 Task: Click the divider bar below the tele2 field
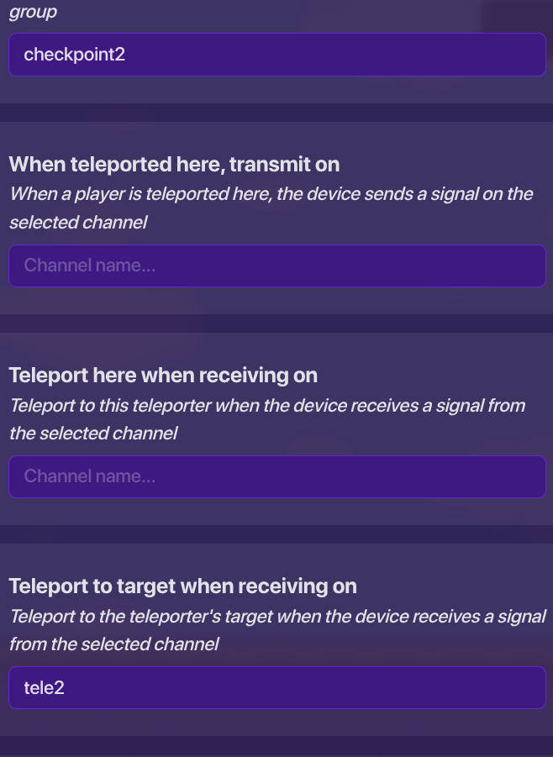click(x=276, y=745)
